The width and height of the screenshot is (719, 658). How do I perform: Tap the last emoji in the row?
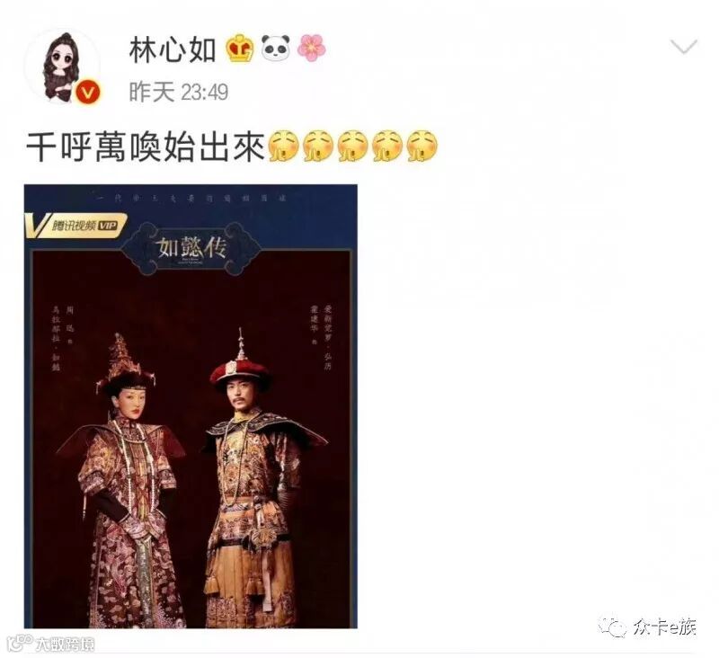click(x=422, y=147)
